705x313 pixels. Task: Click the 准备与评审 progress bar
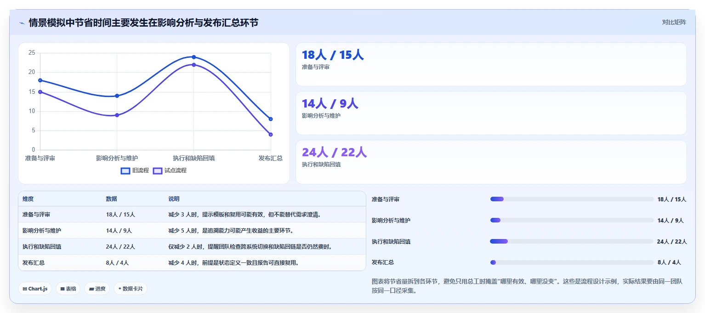coord(572,199)
